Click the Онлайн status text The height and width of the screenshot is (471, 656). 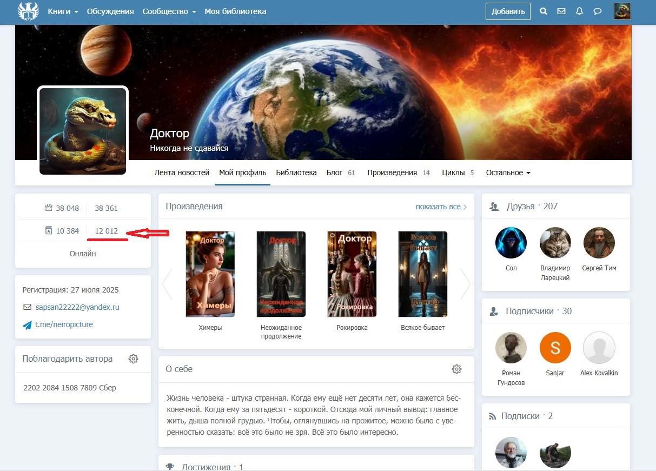pos(83,254)
